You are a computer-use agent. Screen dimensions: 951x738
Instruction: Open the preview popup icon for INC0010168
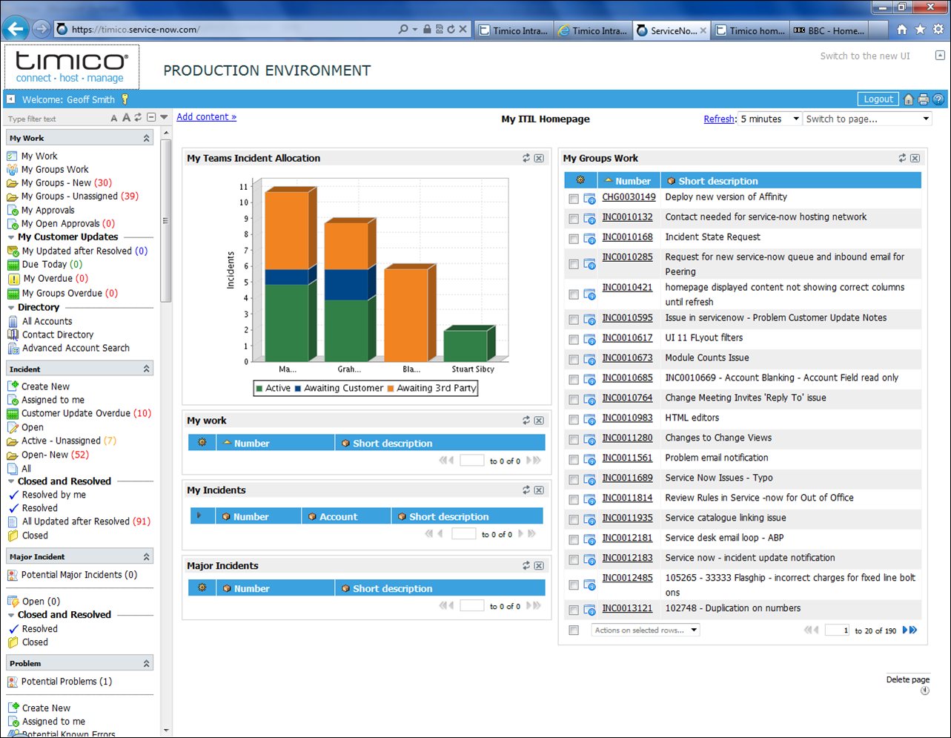tap(589, 239)
